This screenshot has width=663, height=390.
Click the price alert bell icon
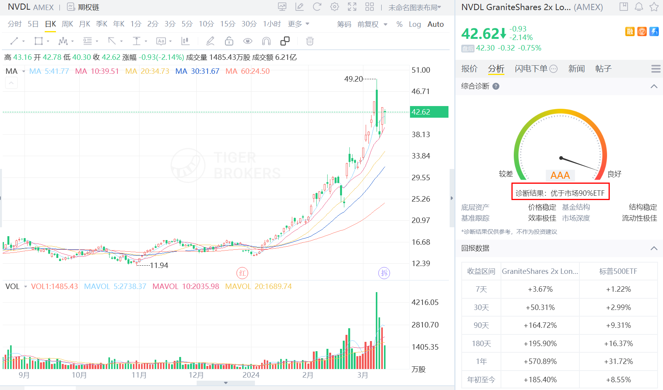click(639, 7)
